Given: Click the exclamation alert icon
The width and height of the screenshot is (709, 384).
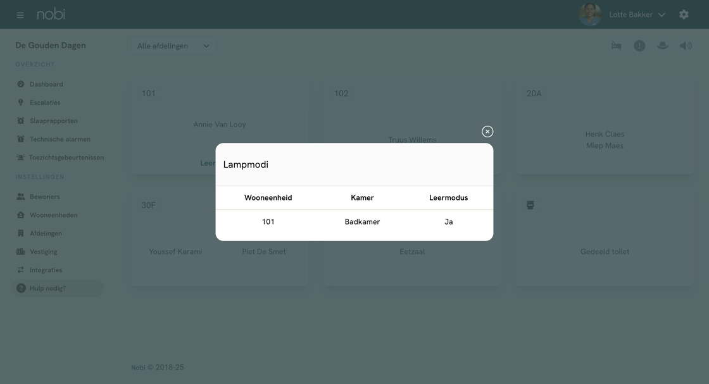Looking at the screenshot, I should point(639,46).
